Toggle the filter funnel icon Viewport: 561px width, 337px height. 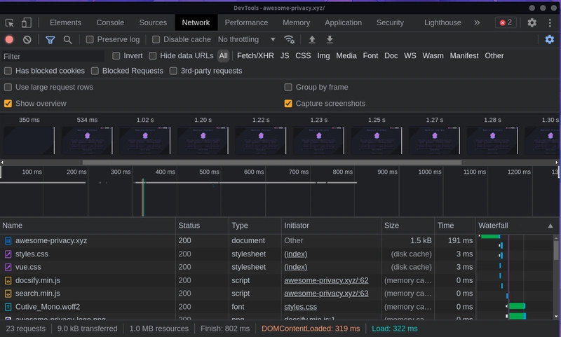(x=50, y=40)
